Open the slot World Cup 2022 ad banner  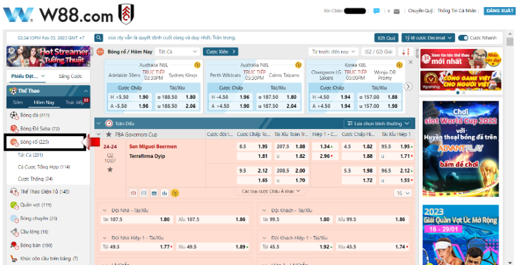pyautogui.click(x=461, y=148)
